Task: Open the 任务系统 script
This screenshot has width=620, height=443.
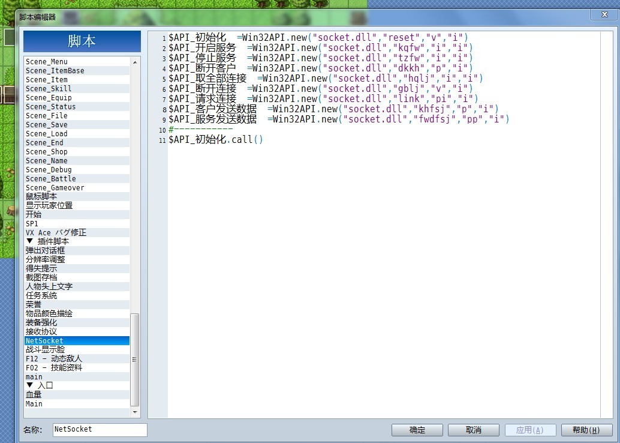Action: (x=77, y=296)
